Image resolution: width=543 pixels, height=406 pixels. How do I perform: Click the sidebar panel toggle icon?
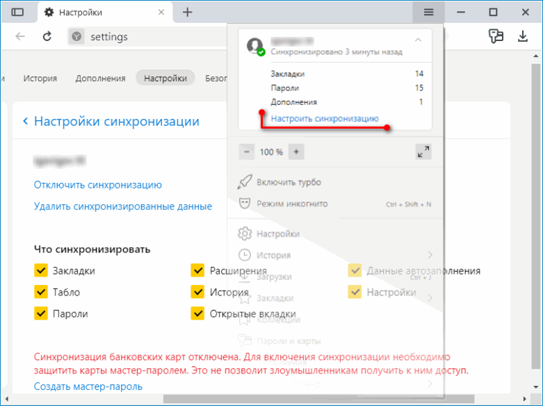click(x=18, y=13)
